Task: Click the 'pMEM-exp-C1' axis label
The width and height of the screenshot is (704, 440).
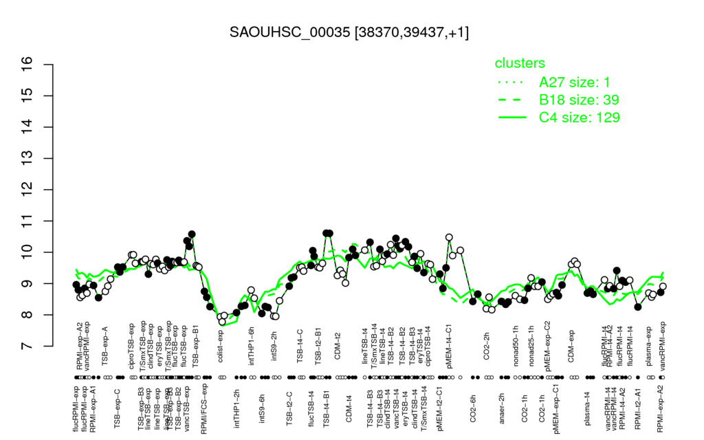Action: coord(556,408)
